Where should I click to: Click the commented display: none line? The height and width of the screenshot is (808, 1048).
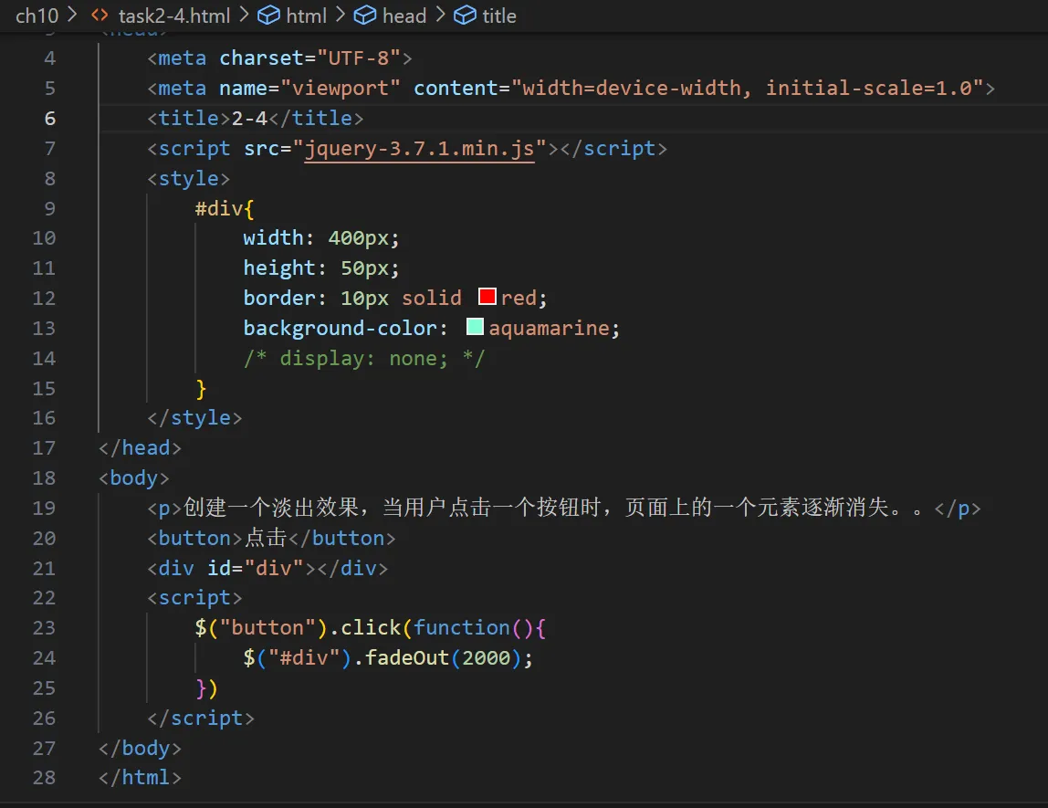[x=364, y=358]
